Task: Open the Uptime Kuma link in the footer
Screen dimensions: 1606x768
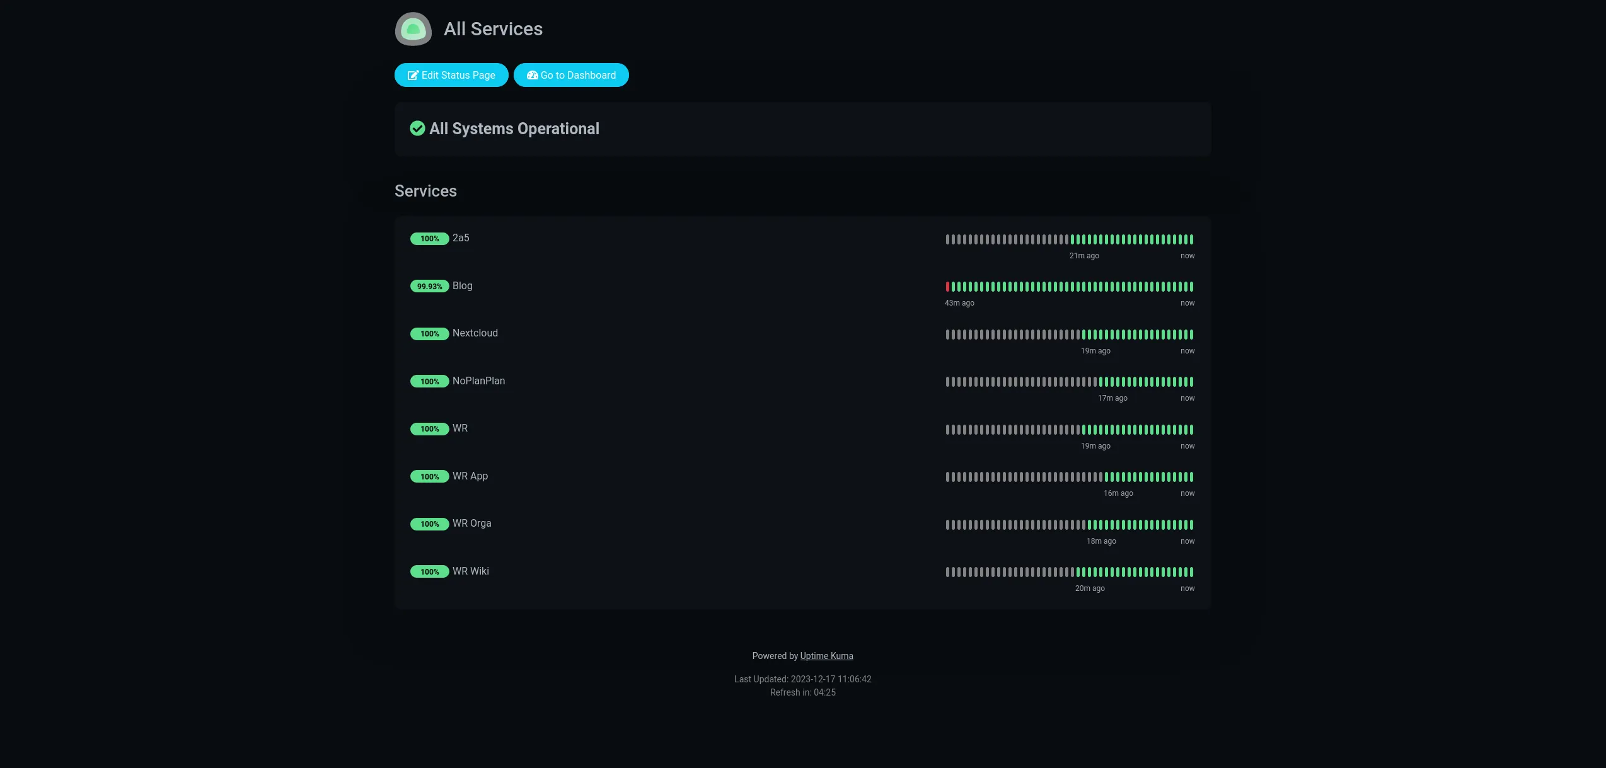Action: tap(826, 655)
